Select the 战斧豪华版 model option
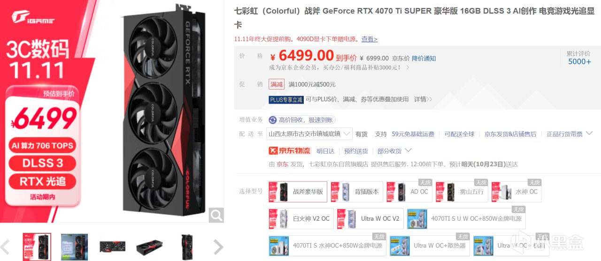This screenshot has height=261, width=601. pyautogui.click(x=298, y=192)
